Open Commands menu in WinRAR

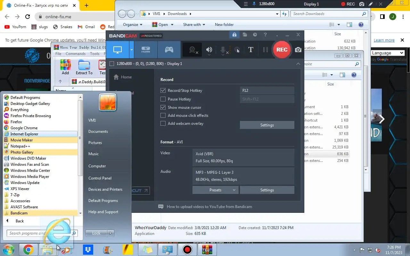coord(76,54)
